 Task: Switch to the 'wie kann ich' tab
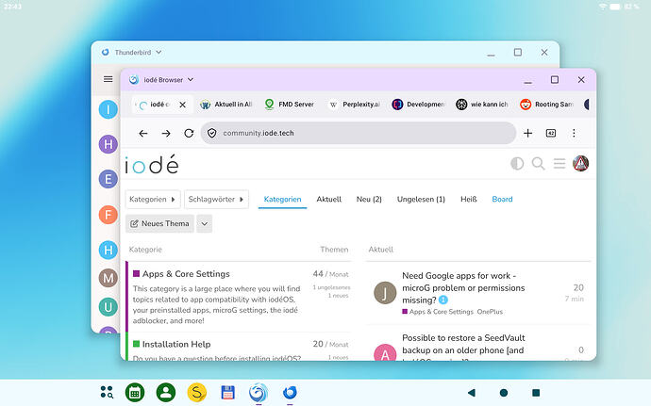pyautogui.click(x=482, y=105)
